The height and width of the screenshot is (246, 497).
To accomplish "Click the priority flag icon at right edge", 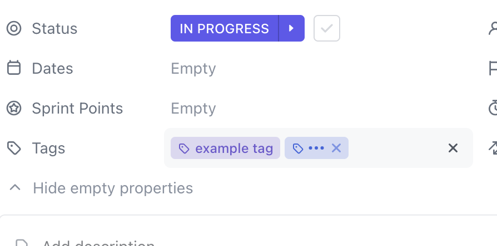I will tap(493, 68).
